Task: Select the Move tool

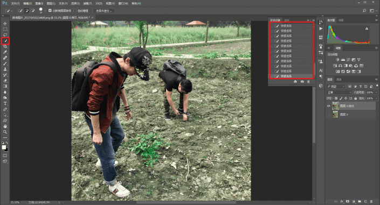Action: pos(5,24)
